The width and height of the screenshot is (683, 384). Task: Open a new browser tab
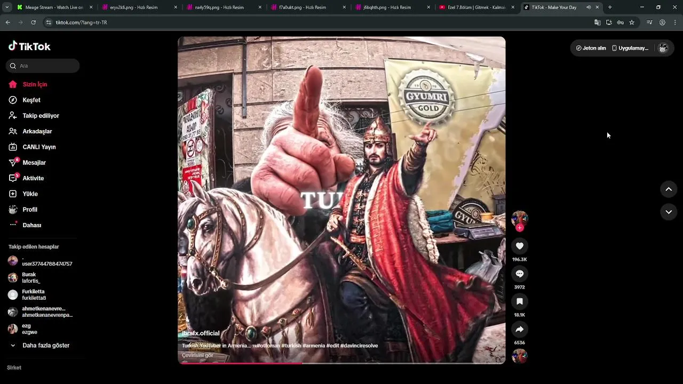(610, 7)
